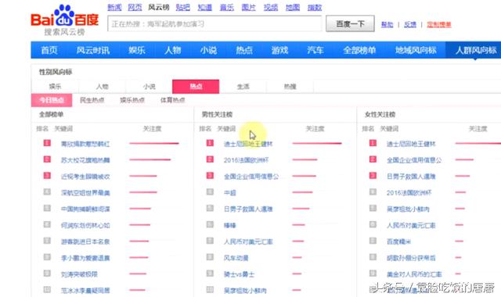Open 风云时讯 in blue navigation bar
Viewport: 501px width, 297px height.
click(93, 50)
